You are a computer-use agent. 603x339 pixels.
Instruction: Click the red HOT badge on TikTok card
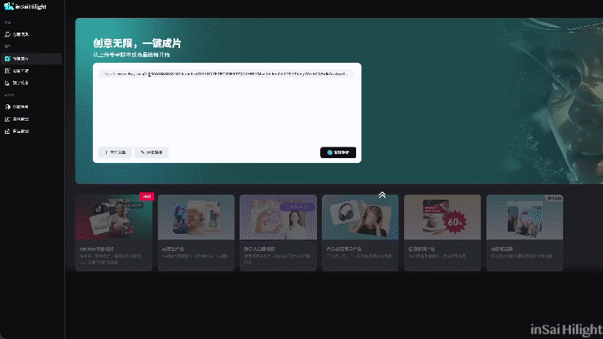coord(147,197)
